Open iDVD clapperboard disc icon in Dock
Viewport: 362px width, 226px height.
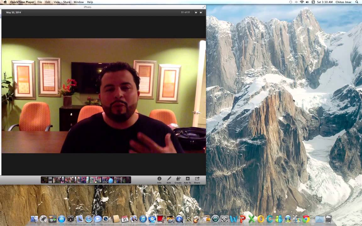tap(152, 218)
